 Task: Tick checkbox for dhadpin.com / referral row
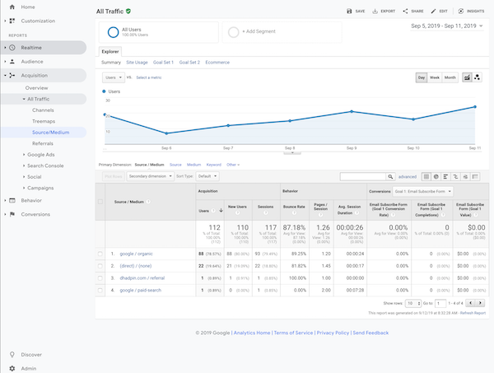(100, 278)
